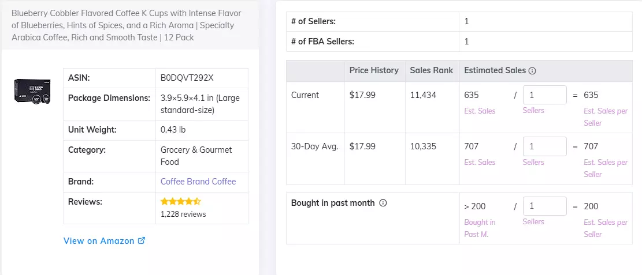Screen dimensions: 642x275
Task: Click the Sales Rank column header
Action: [x=432, y=70]
